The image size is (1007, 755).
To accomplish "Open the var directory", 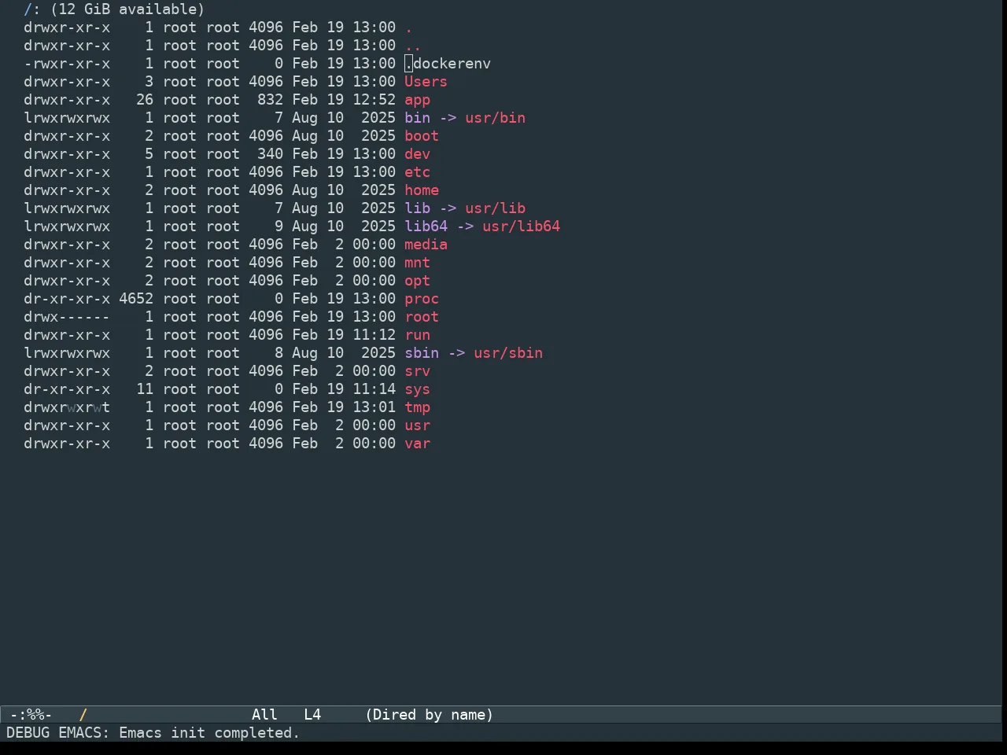I will click(x=417, y=444).
